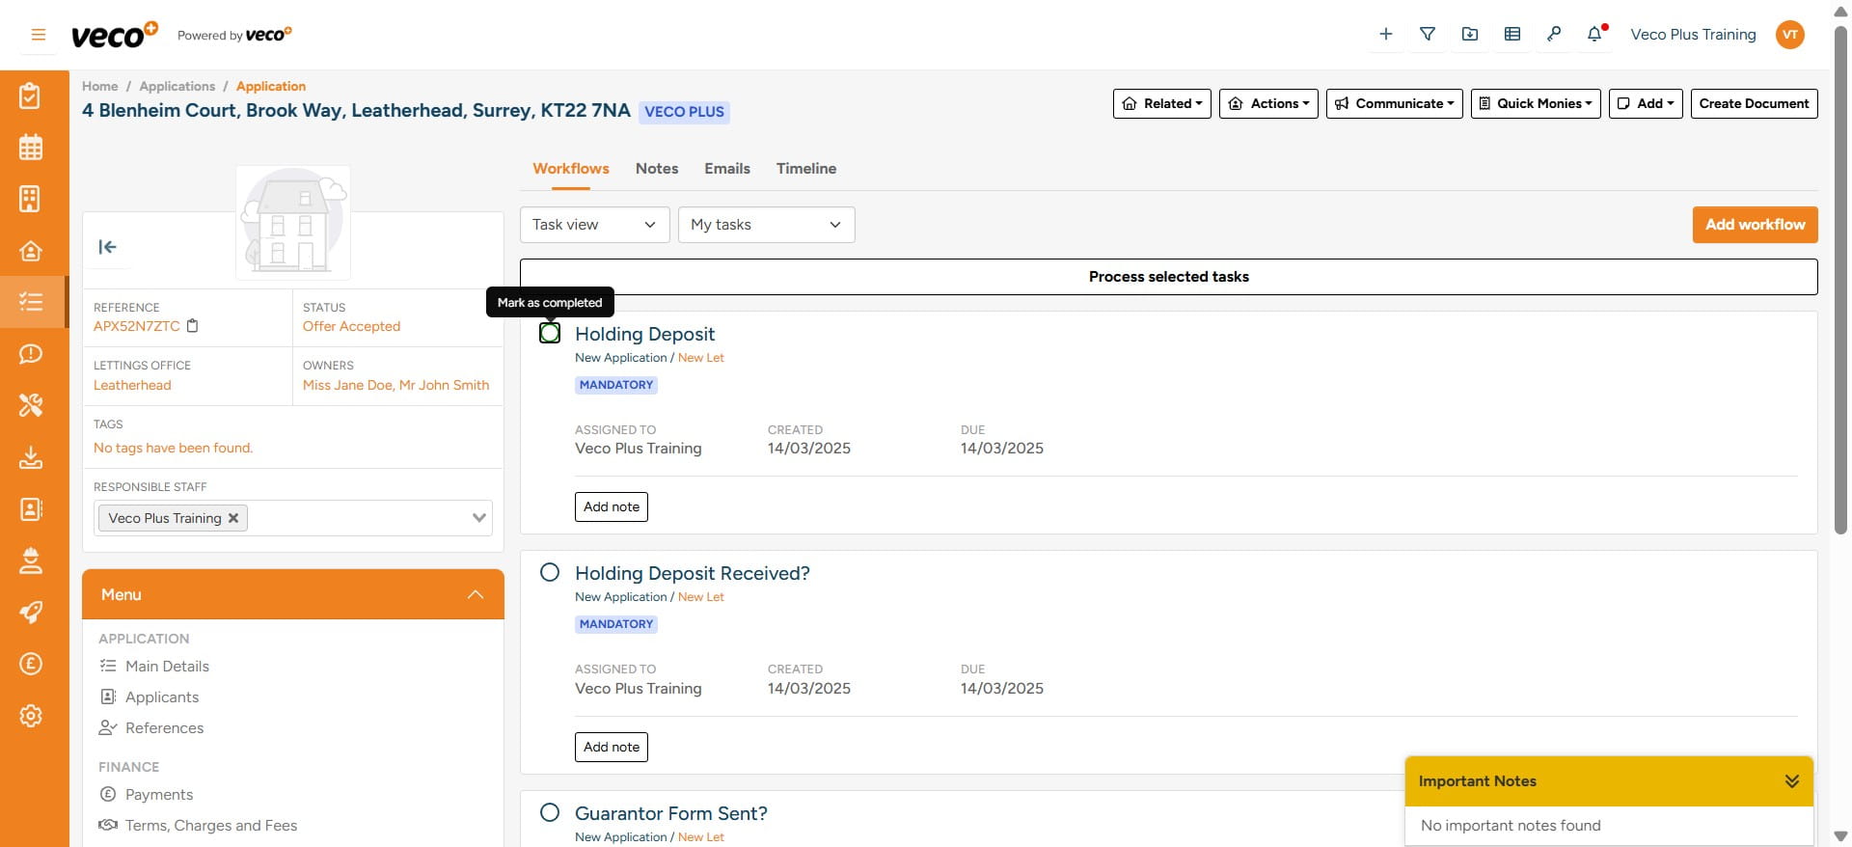1852x847 pixels.
Task: Open the Actions dropdown
Action: coord(1268,103)
